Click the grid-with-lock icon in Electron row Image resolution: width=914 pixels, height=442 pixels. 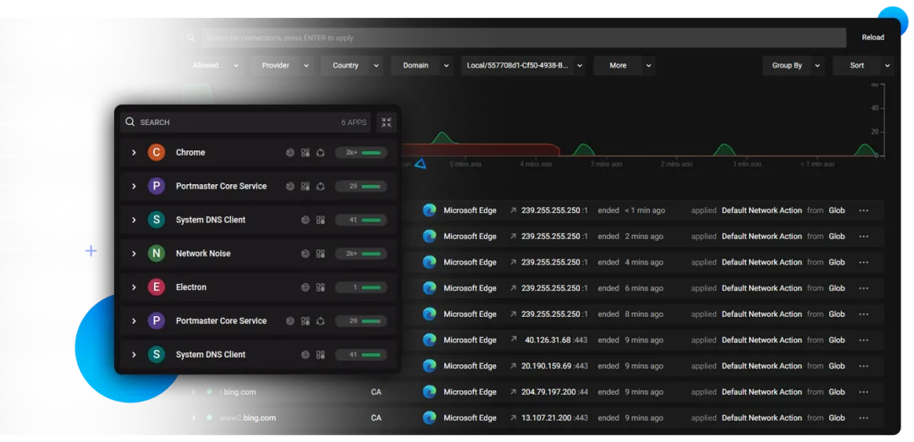coord(320,287)
